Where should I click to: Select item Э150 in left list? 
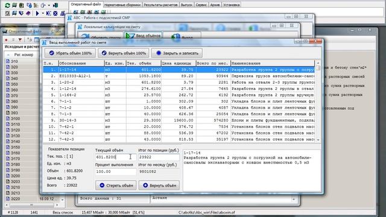[x=15, y=147]
